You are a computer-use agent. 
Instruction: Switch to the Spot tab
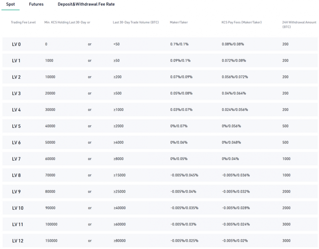11,4
